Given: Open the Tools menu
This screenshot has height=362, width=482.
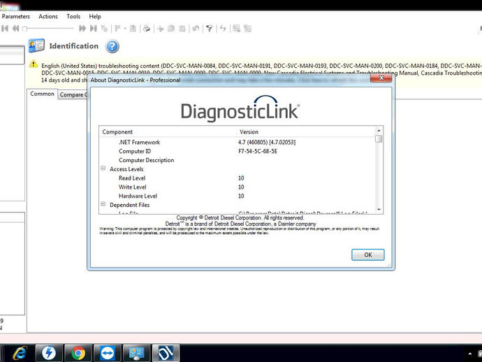Looking at the screenshot, I should [x=73, y=16].
